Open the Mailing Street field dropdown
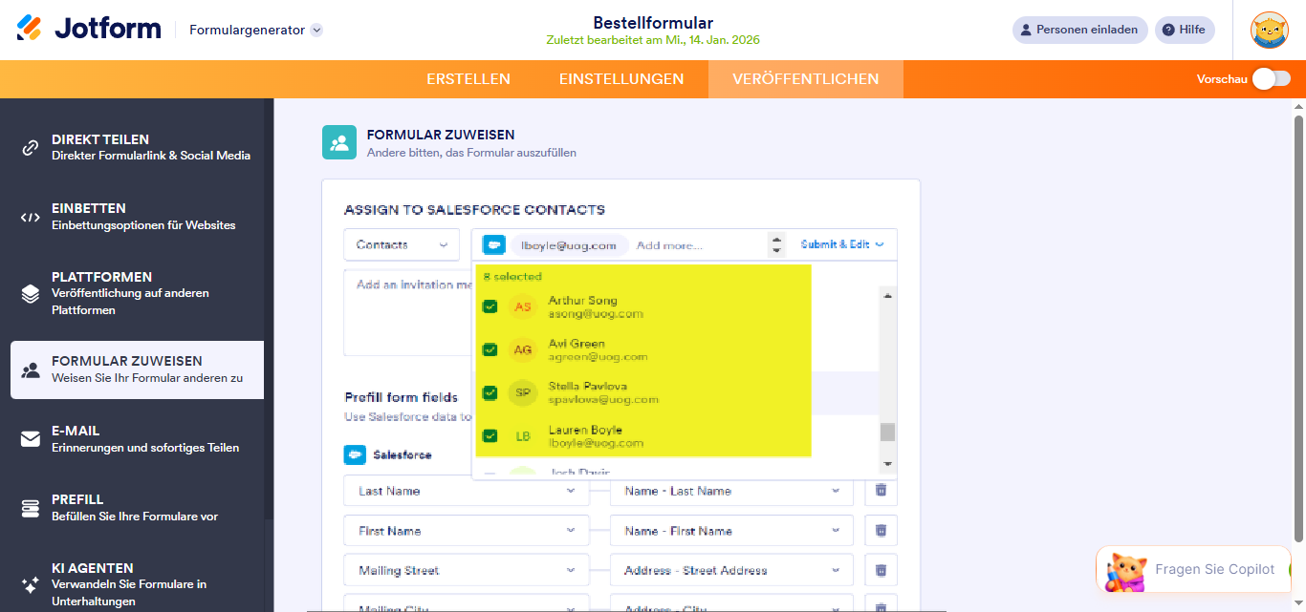Viewport: 1306px width, 612px height. [x=467, y=571]
